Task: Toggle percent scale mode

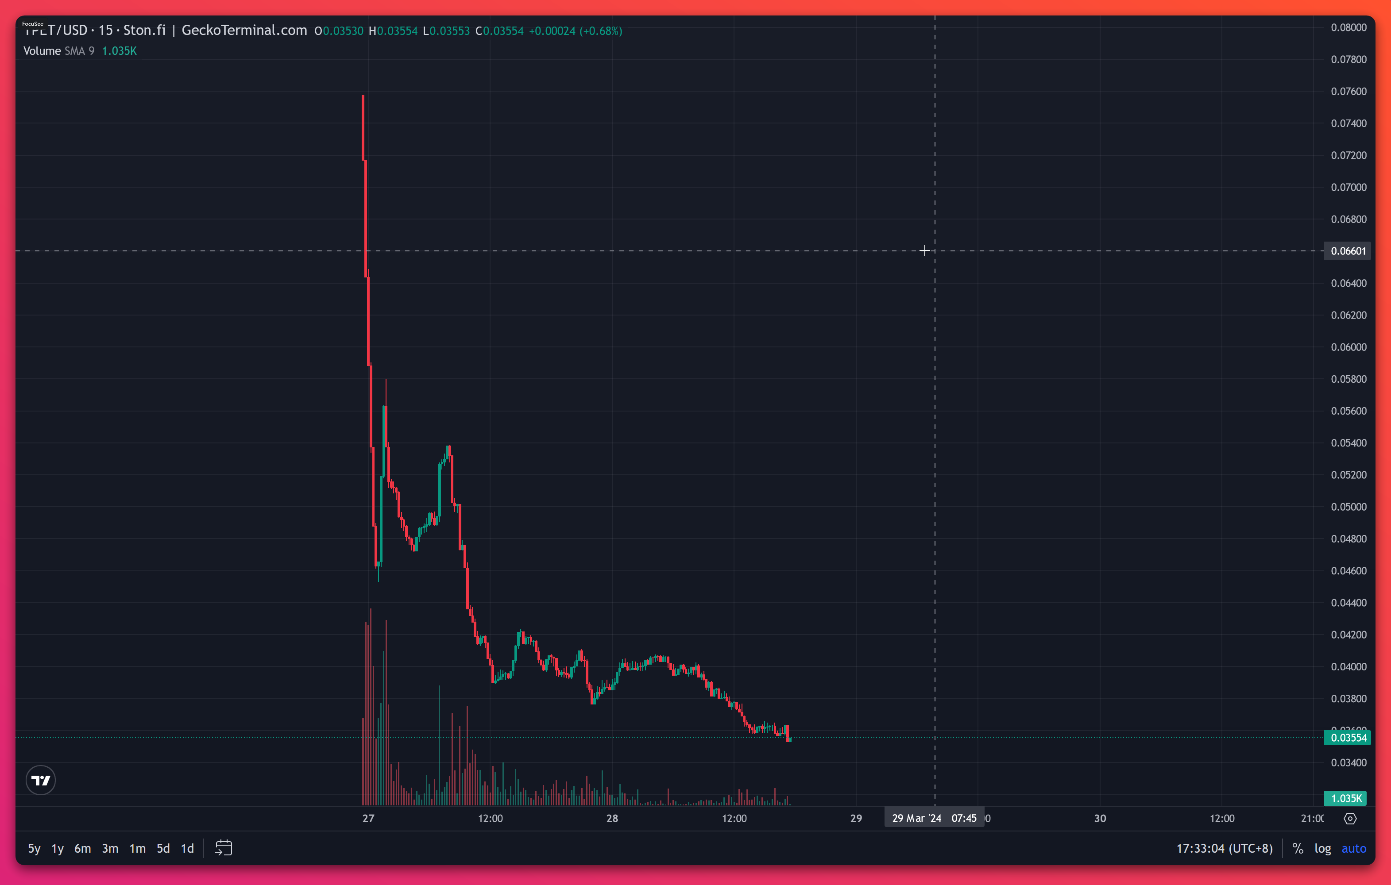Action: click(1298, 848)
